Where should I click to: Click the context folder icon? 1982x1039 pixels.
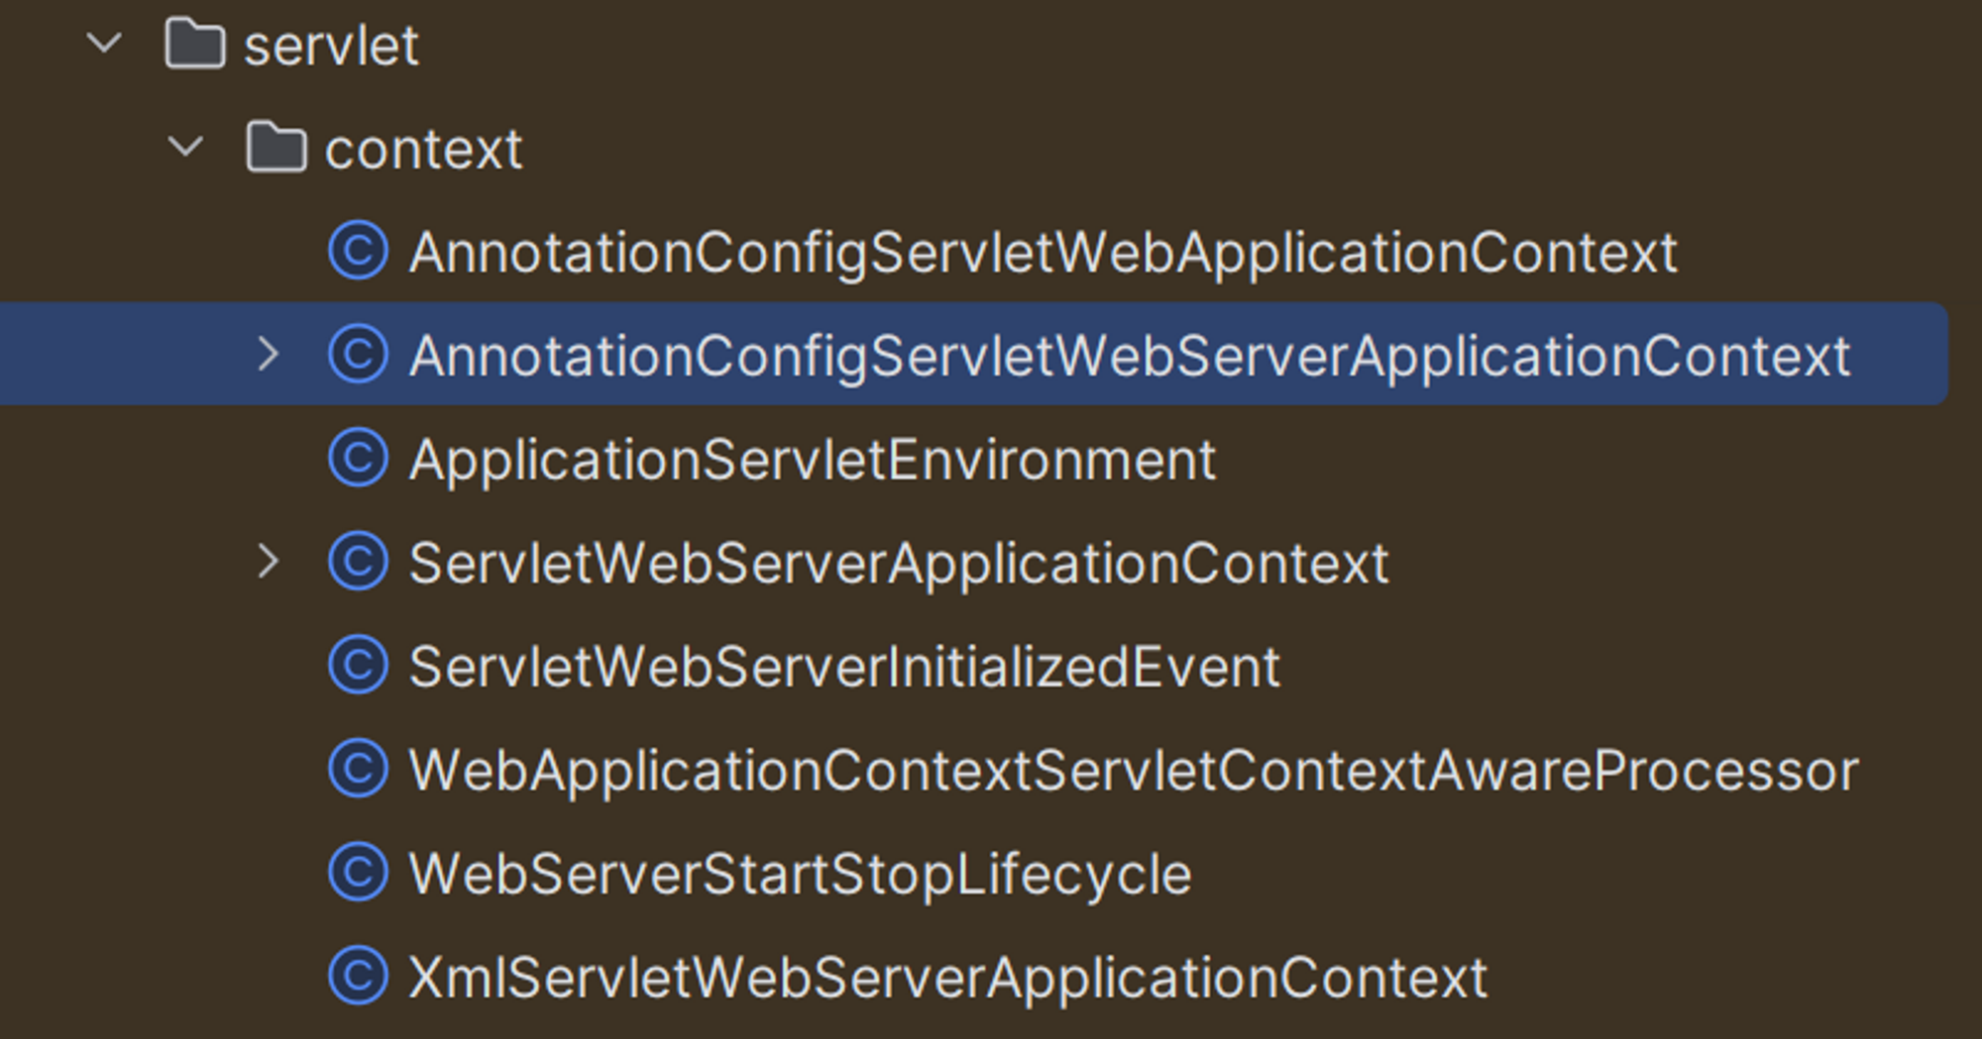coord(275,149)
